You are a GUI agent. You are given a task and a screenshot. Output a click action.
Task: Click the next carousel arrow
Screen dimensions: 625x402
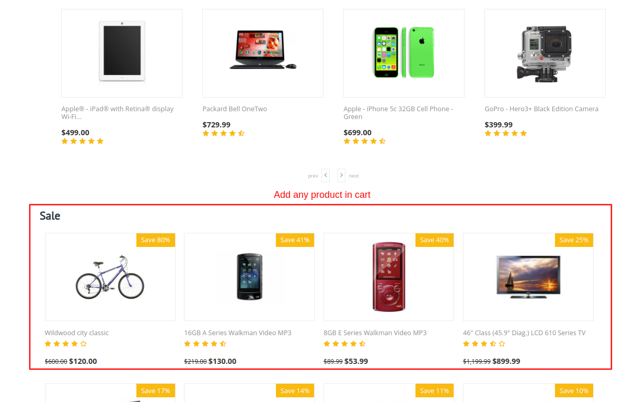(341, 175)
